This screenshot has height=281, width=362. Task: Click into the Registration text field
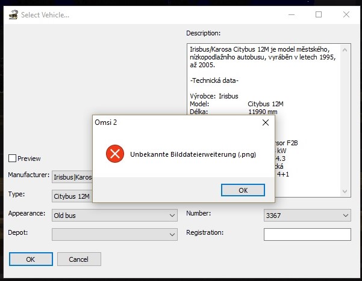[307, 234]
